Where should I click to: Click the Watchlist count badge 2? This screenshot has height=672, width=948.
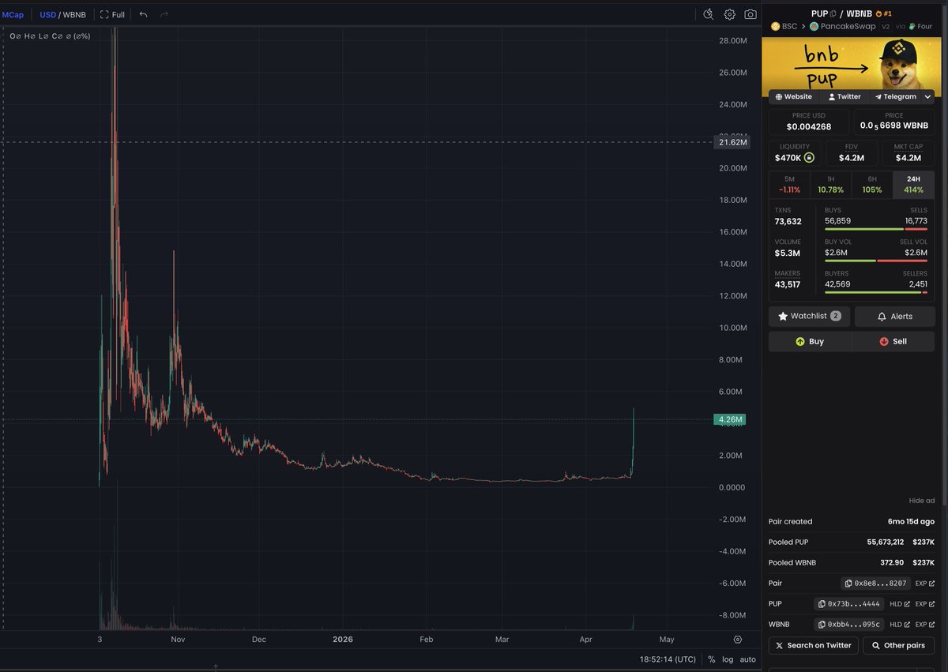(x=836, y=316)
